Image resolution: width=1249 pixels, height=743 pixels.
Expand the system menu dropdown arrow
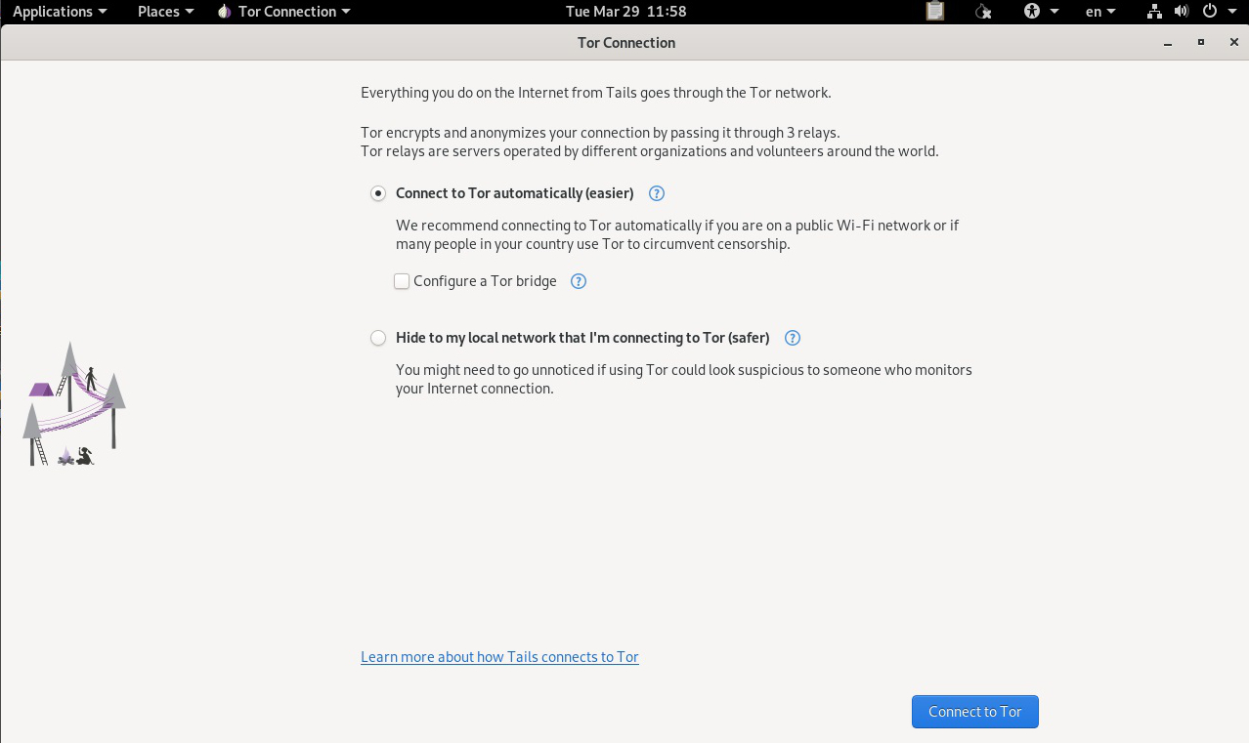[1231, 12]
